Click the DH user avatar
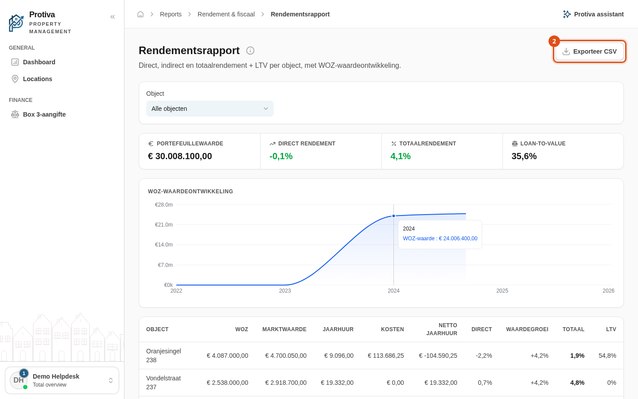Image resolution: width=638 pixels, height=399 pixels. [19, 380]
